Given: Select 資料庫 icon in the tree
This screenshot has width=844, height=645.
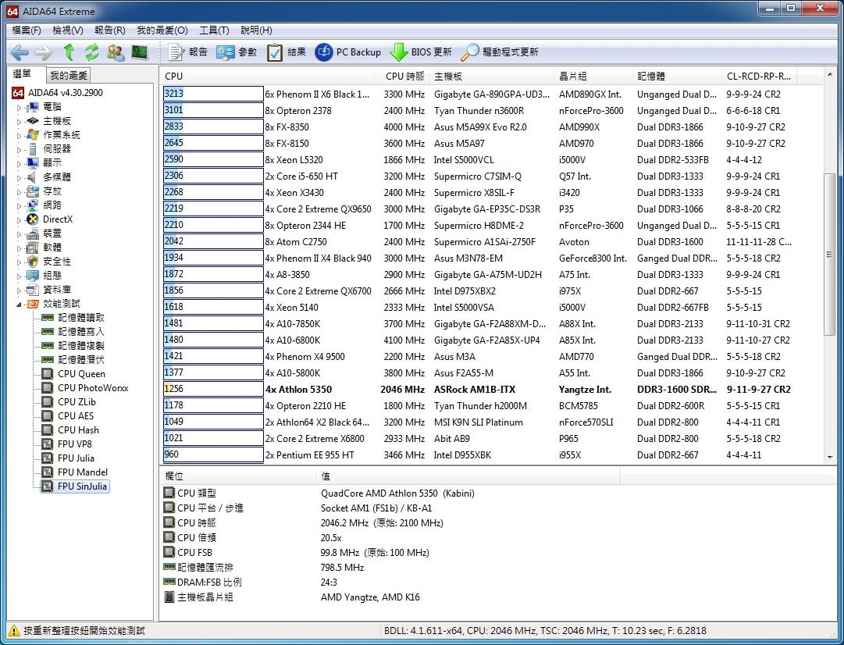Looking at the screenshot, I should point(33,290).
